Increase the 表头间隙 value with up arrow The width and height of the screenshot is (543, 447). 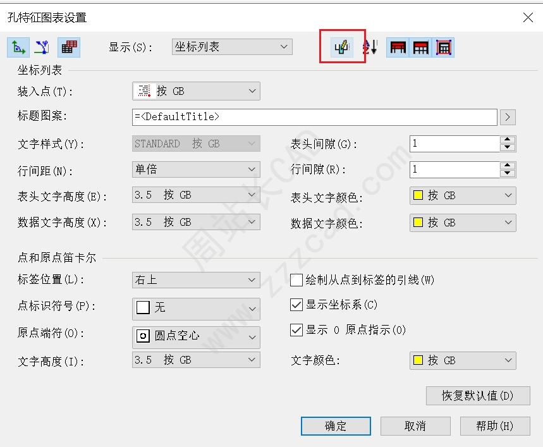(507, 140)
